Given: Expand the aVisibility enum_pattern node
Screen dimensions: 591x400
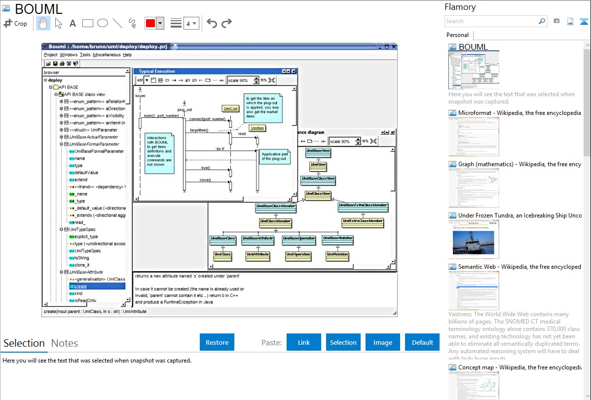Looking at the screenshot, I should coord(61,116).
